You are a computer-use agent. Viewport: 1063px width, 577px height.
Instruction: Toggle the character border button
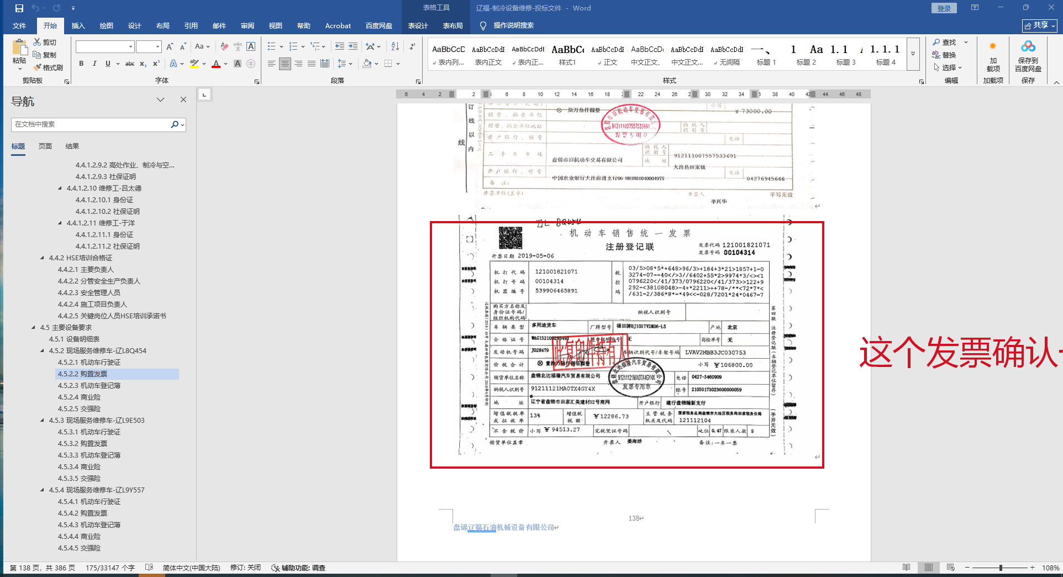pyautogui.click(x=251, y=46)
